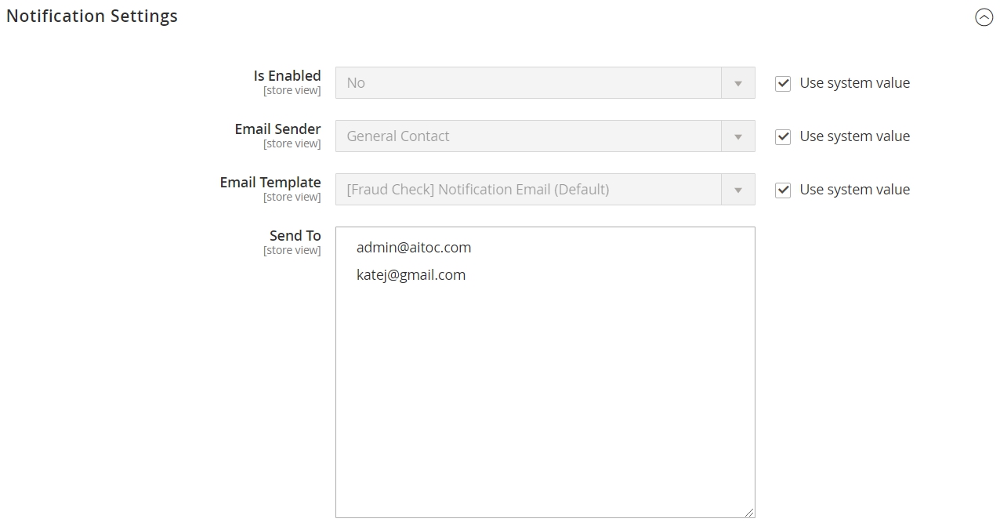The width and height of the screenshot is (1000, 526).
Task: Uncheck Use system value for Is Enabled
Action: pyautogui.click(x=783, y=83)
